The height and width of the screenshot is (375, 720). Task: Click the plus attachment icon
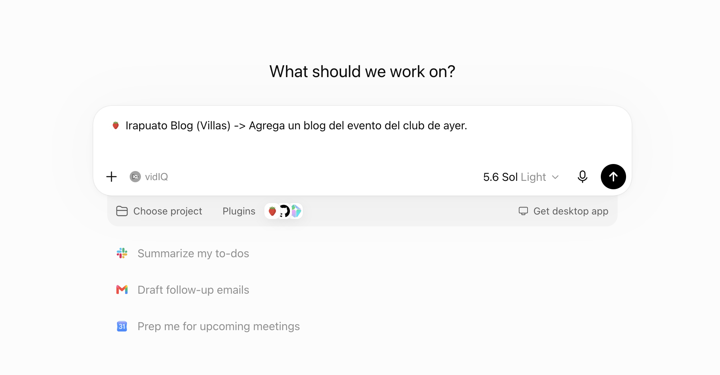point(111,177)
